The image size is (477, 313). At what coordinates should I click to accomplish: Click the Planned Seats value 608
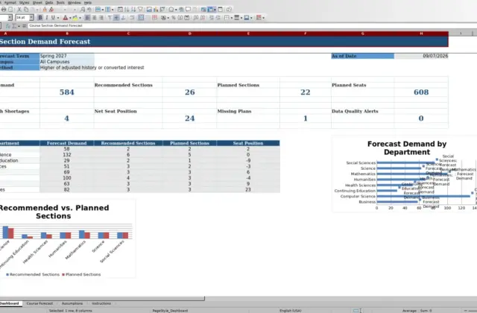pyautogui.click(x=421, y=92)
